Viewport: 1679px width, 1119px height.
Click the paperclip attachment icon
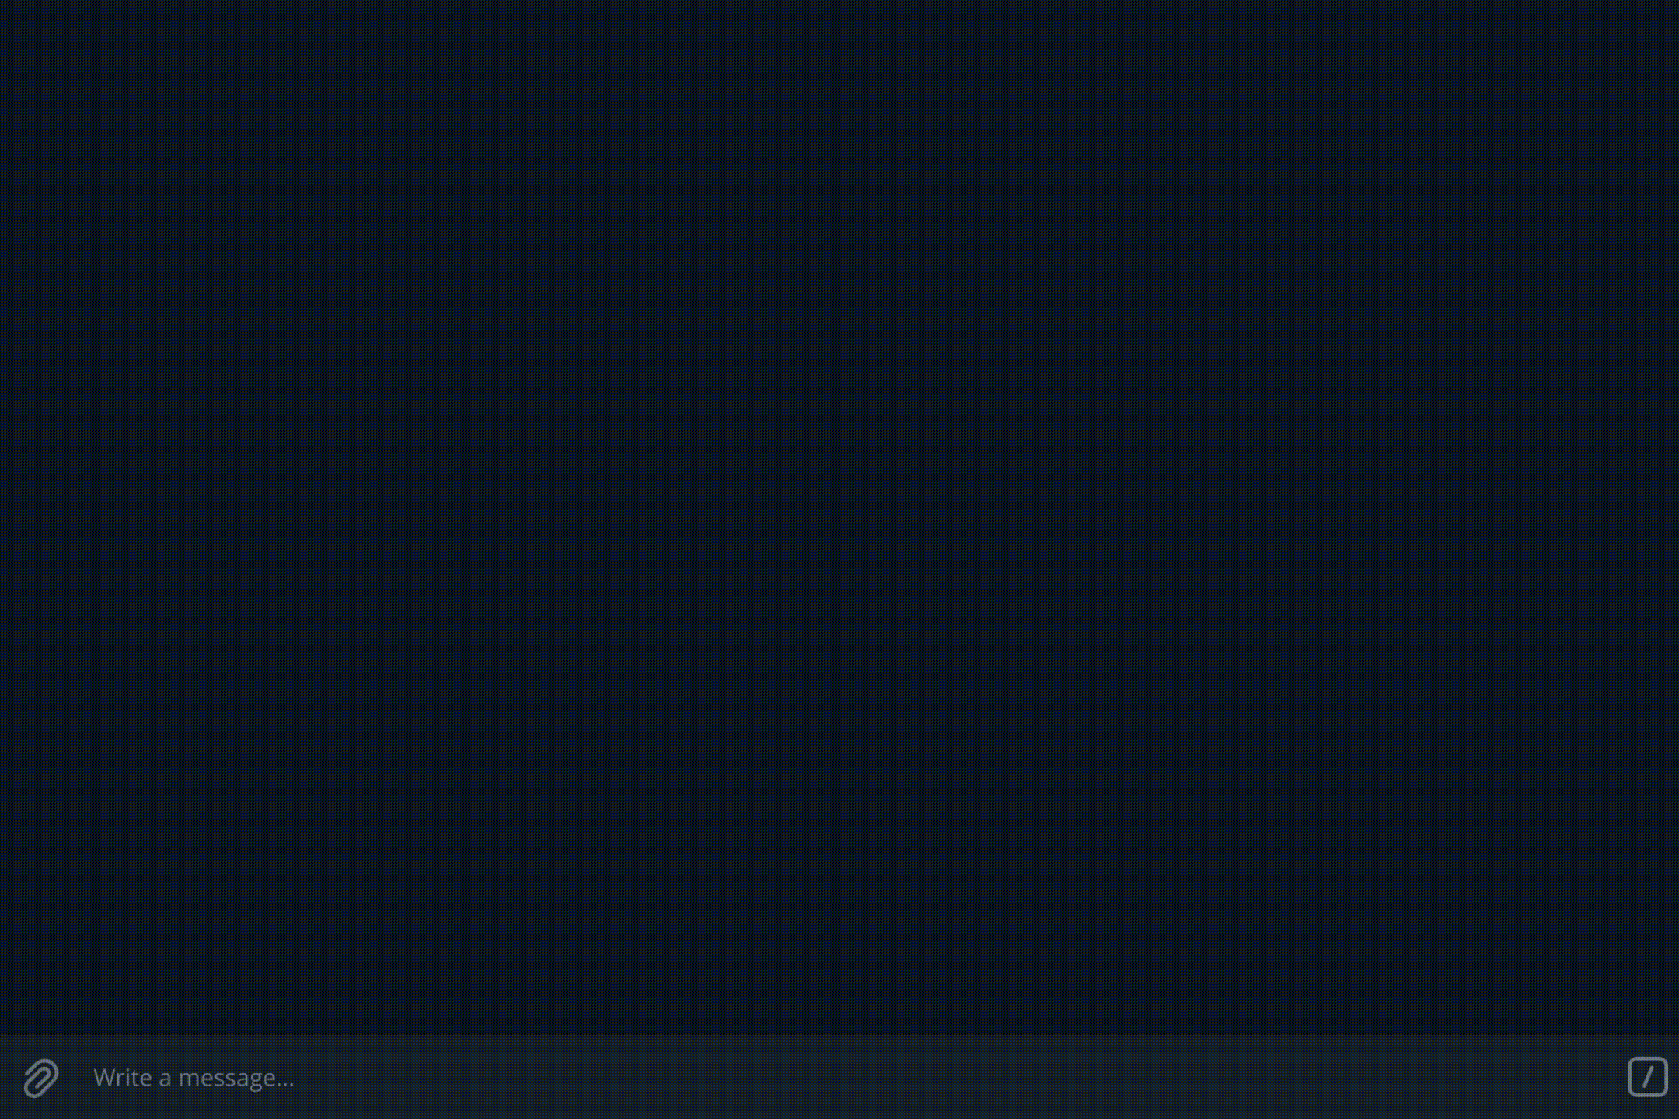click(x=40, y=1078)
